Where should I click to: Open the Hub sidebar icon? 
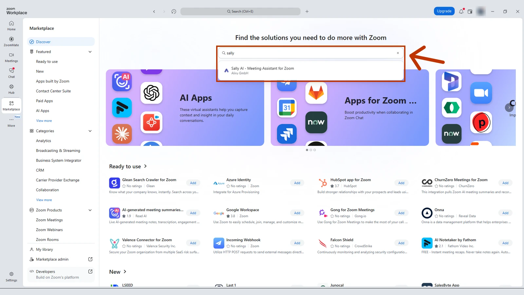click(11, 89)
